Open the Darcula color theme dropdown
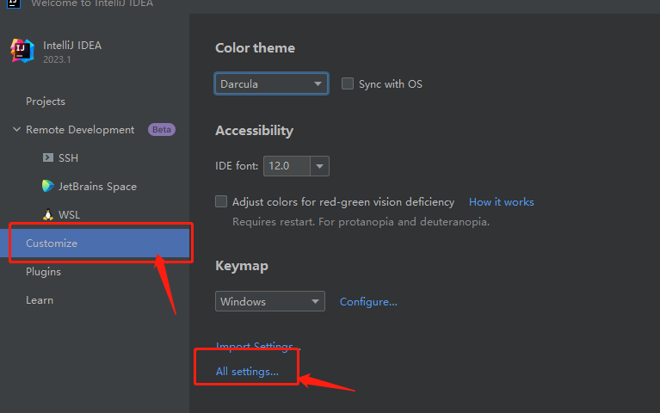 (x=272, y=83)
